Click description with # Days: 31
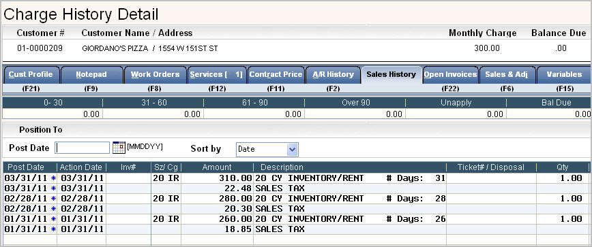The width and height of the screenshot is (592, 247). 351,178
